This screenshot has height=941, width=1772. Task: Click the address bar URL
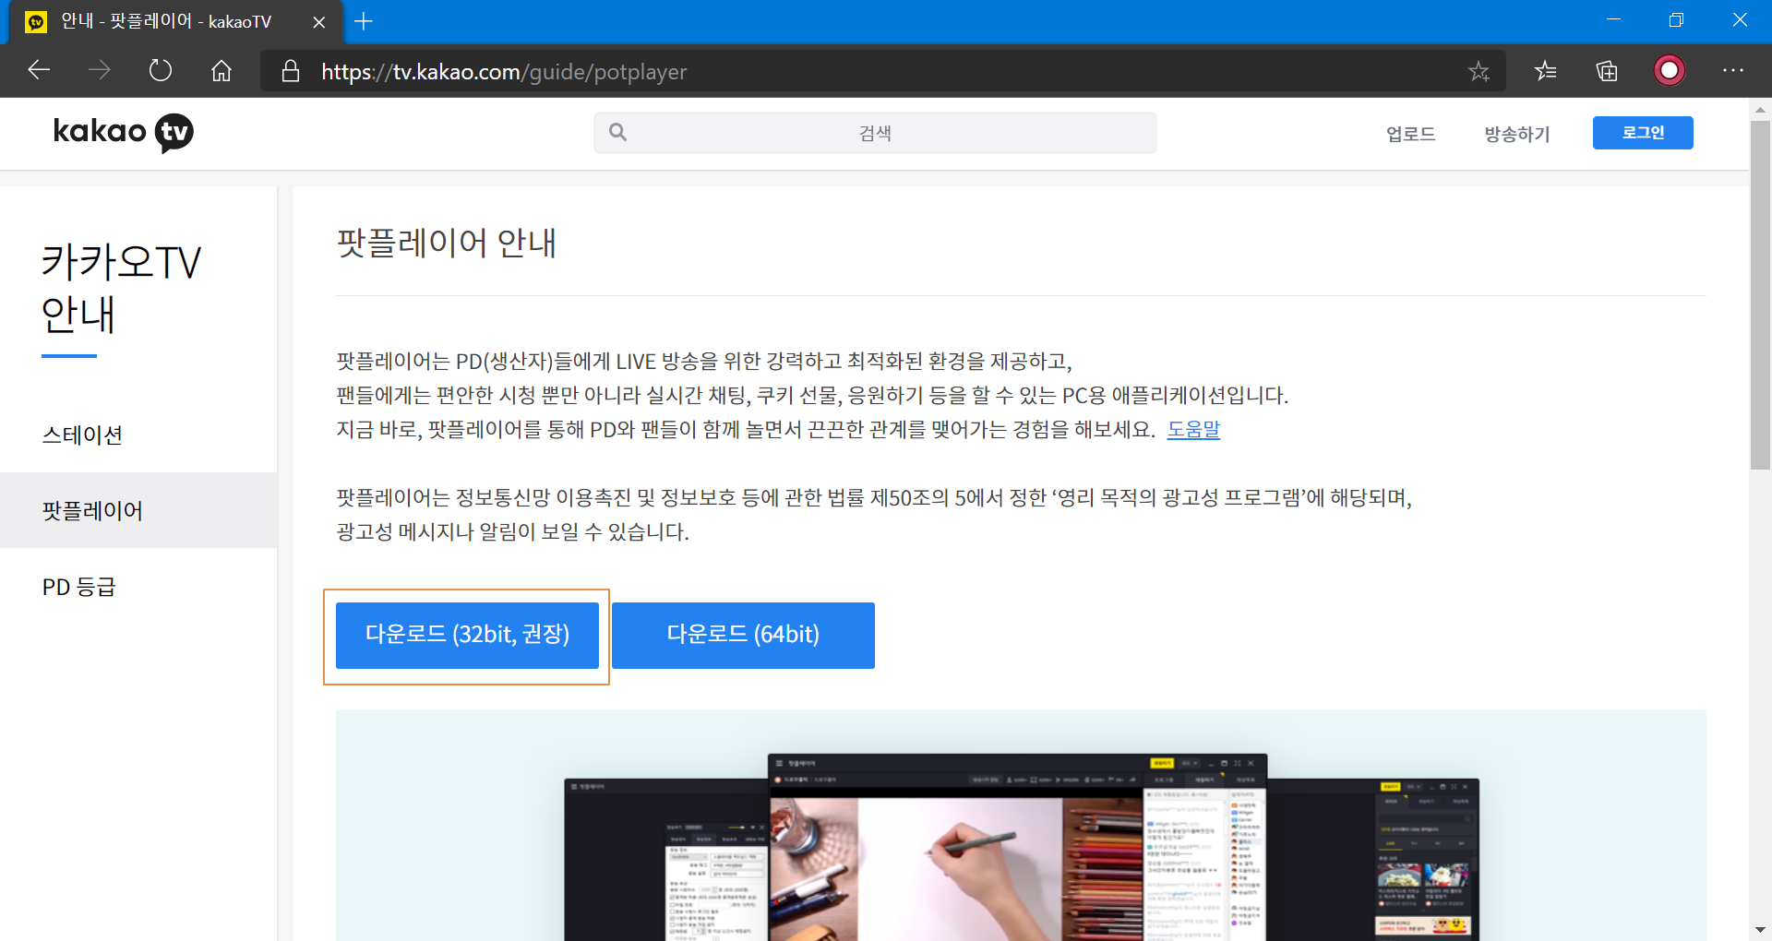504,72
